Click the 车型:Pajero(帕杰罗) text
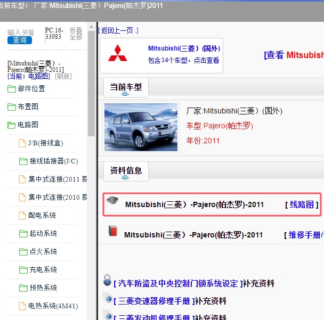324x320 pixels. coord(220,126)
